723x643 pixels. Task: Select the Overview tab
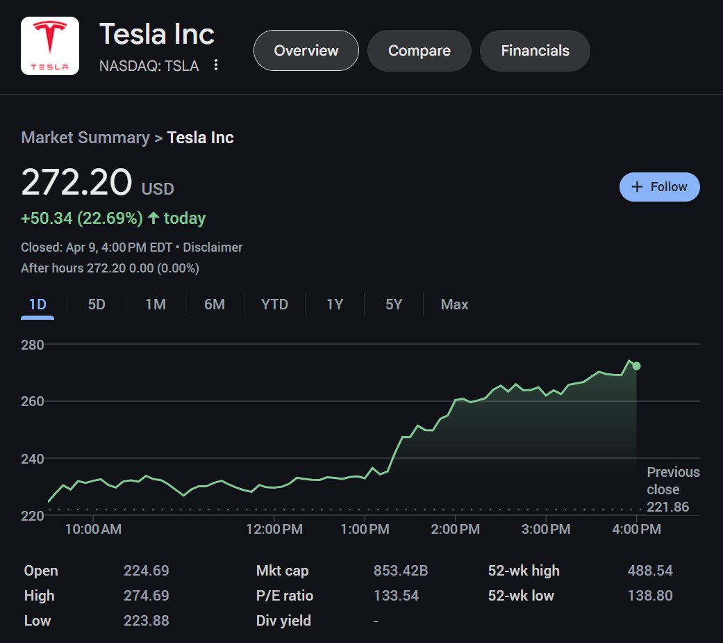[x=306, y=50]
